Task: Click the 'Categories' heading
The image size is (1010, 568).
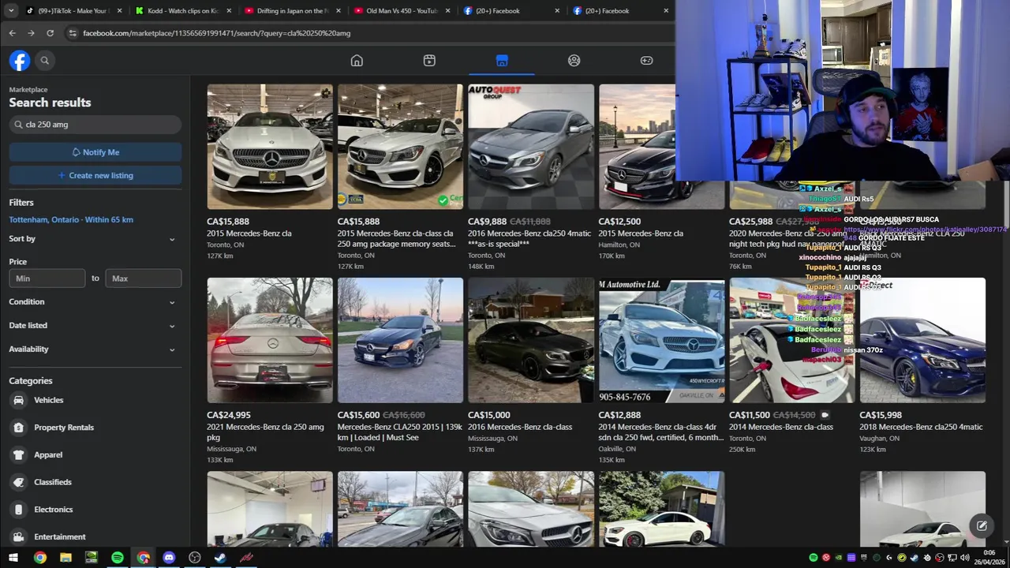Action: click(x=31, y=381)
